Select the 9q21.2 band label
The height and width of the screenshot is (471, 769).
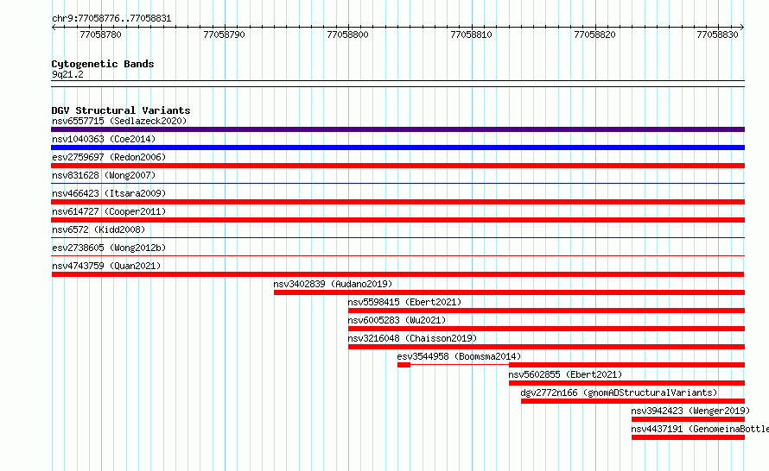click(x=67, y=74)
